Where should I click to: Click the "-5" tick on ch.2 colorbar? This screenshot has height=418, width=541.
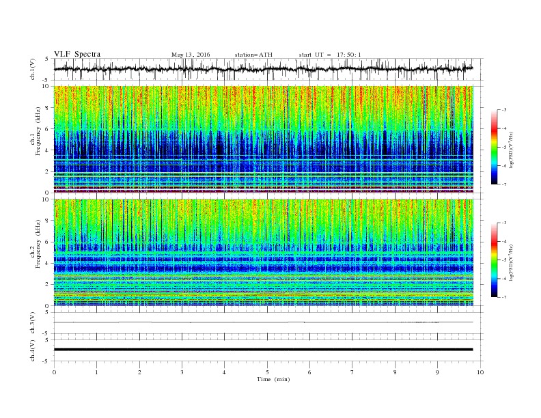tap(504, 260)
